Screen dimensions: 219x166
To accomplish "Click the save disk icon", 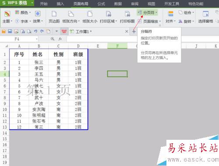I will (10, 31).
